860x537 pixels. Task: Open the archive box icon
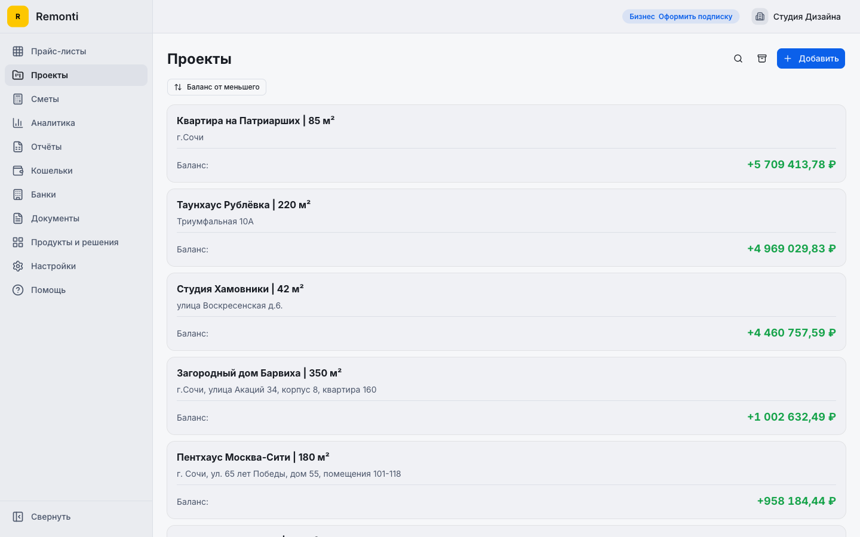pos(762,58)
